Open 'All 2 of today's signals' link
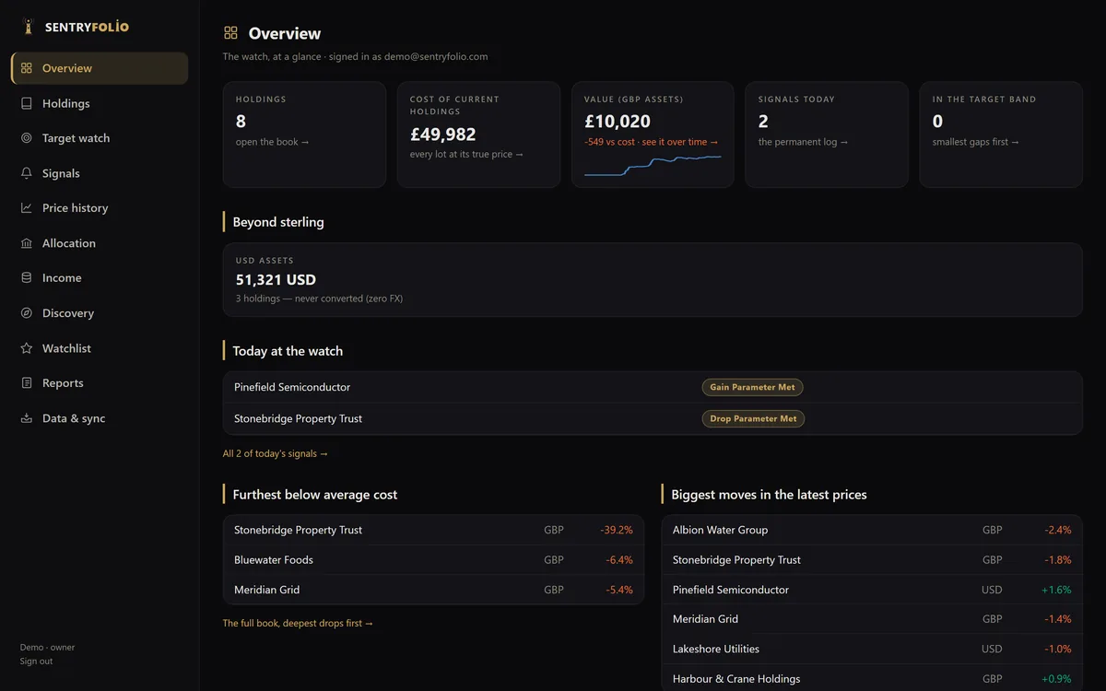1106x691 pixels. point(276,453)
